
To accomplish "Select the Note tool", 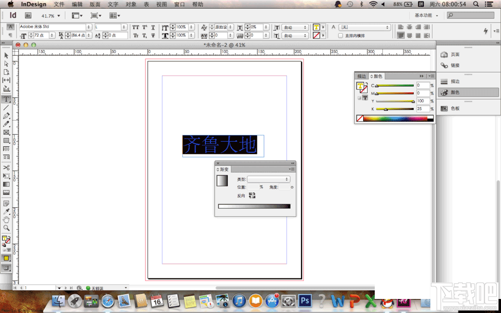I will point(6,203).
